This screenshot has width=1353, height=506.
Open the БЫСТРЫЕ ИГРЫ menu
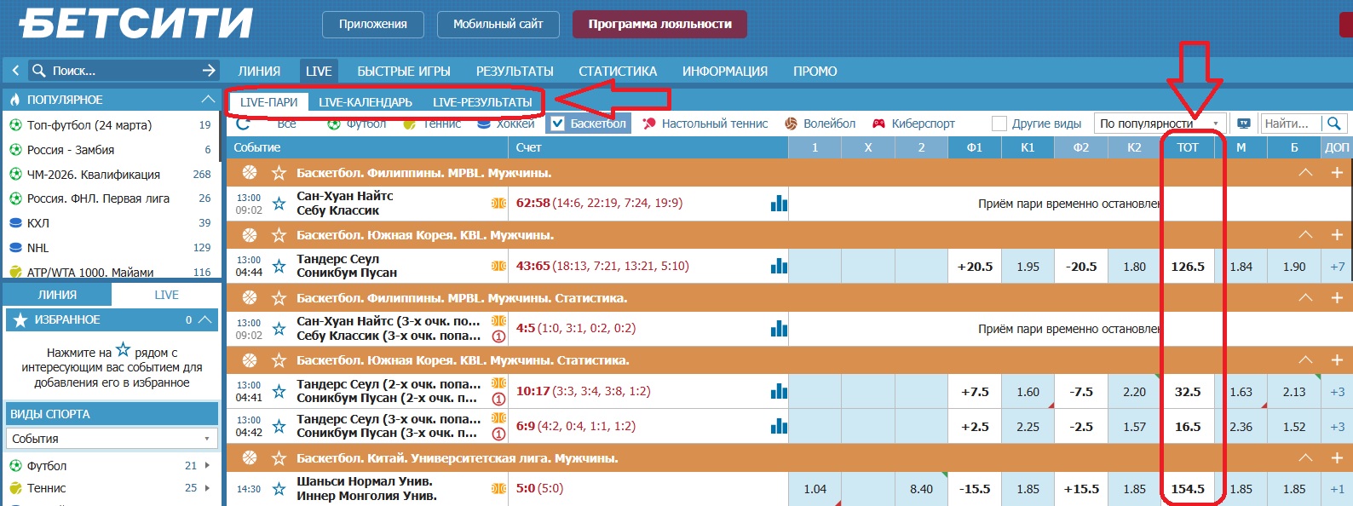[404, 72]
